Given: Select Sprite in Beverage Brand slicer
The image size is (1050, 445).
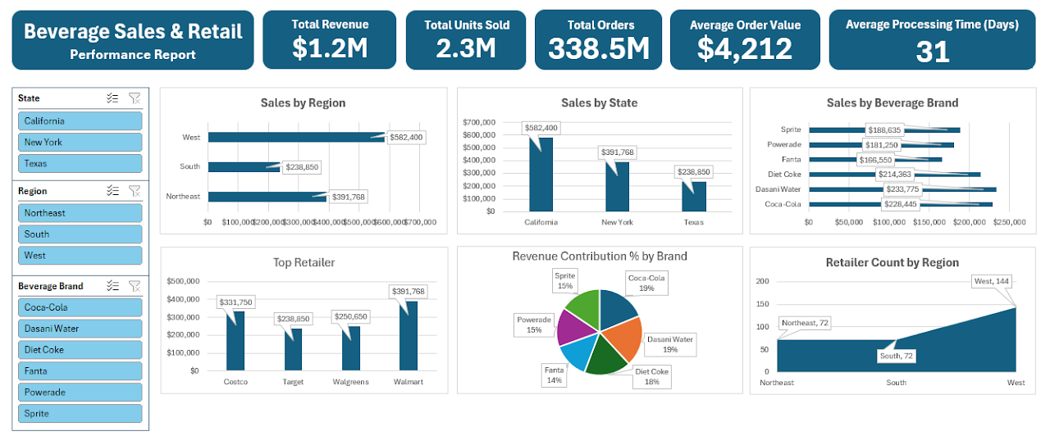Looking at the screenshot, I should [80, 414].
